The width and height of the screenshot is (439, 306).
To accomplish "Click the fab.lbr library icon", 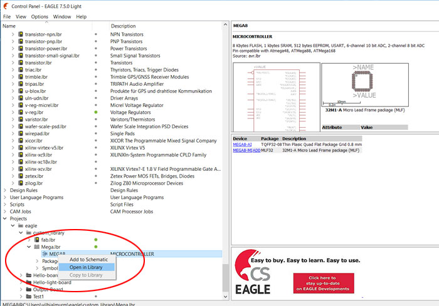I will coord(36,240).
